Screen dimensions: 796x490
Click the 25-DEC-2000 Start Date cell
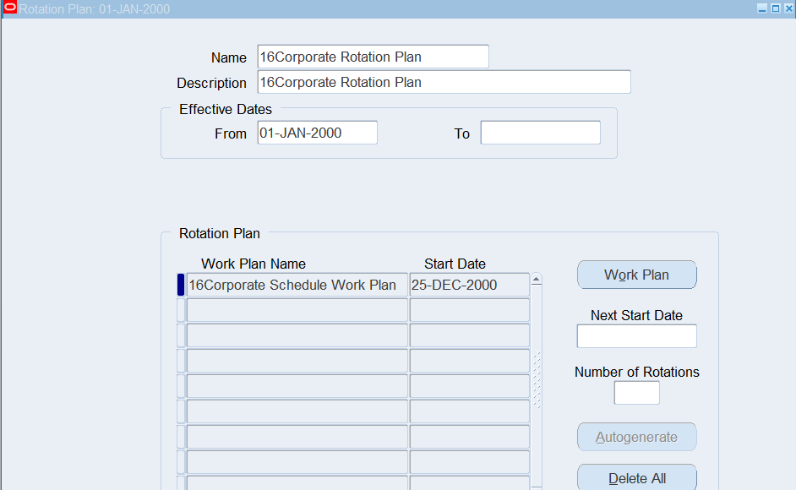click(x=469, y=286)
